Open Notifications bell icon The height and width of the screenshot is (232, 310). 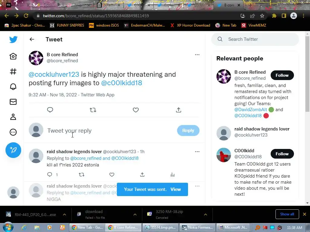(13, 87)
